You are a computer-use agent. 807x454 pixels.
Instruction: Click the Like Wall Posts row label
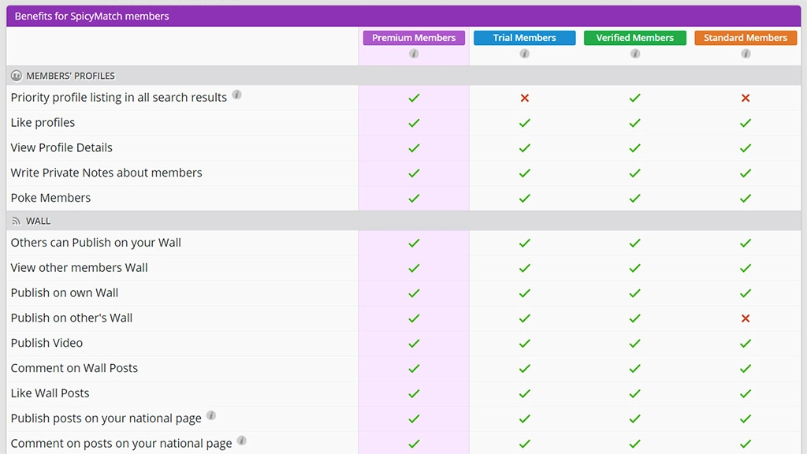(50, 393)
